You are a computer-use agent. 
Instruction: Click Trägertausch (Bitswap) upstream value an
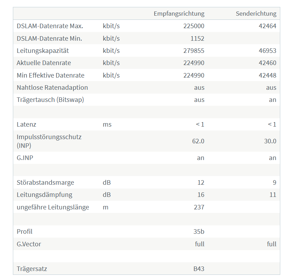coord(273,100)
